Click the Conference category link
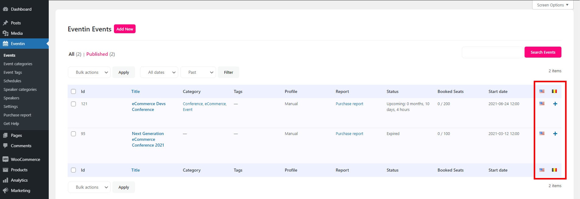580x199 pixels. click(x=193, y=104)
